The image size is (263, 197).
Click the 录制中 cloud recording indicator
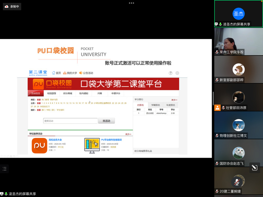[x=12, y=6]
